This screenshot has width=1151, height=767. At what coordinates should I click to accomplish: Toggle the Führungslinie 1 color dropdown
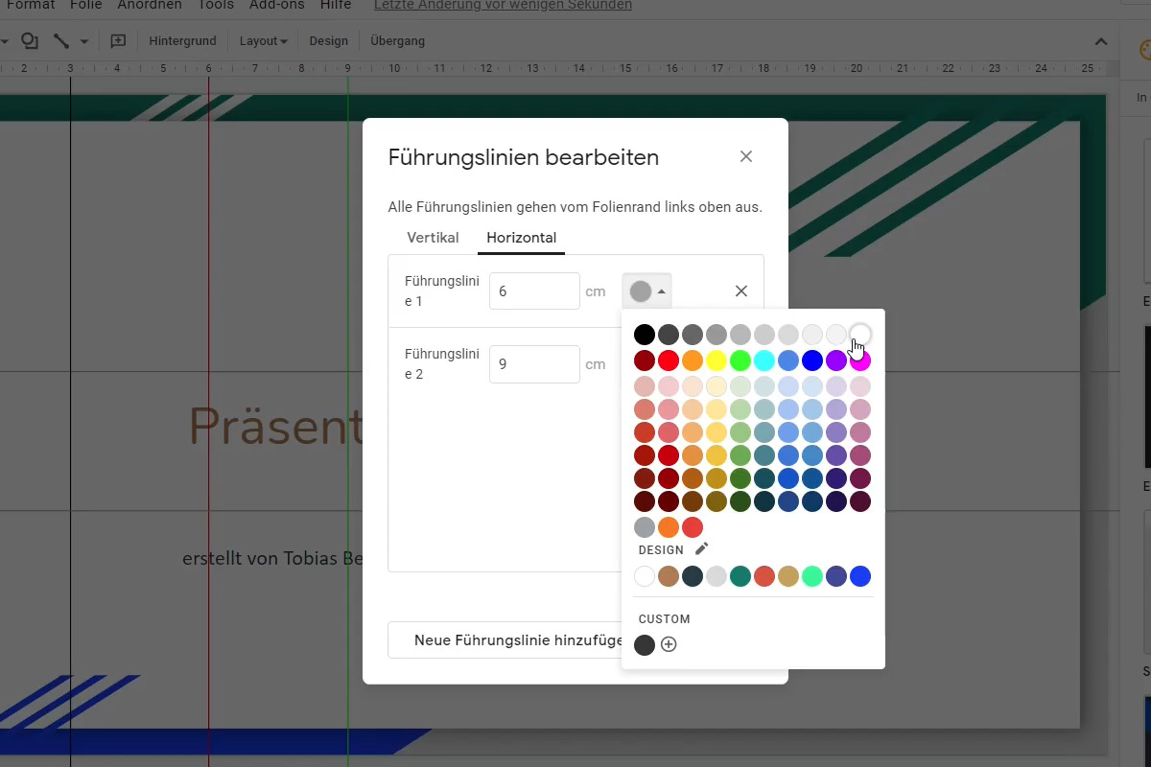646,291
